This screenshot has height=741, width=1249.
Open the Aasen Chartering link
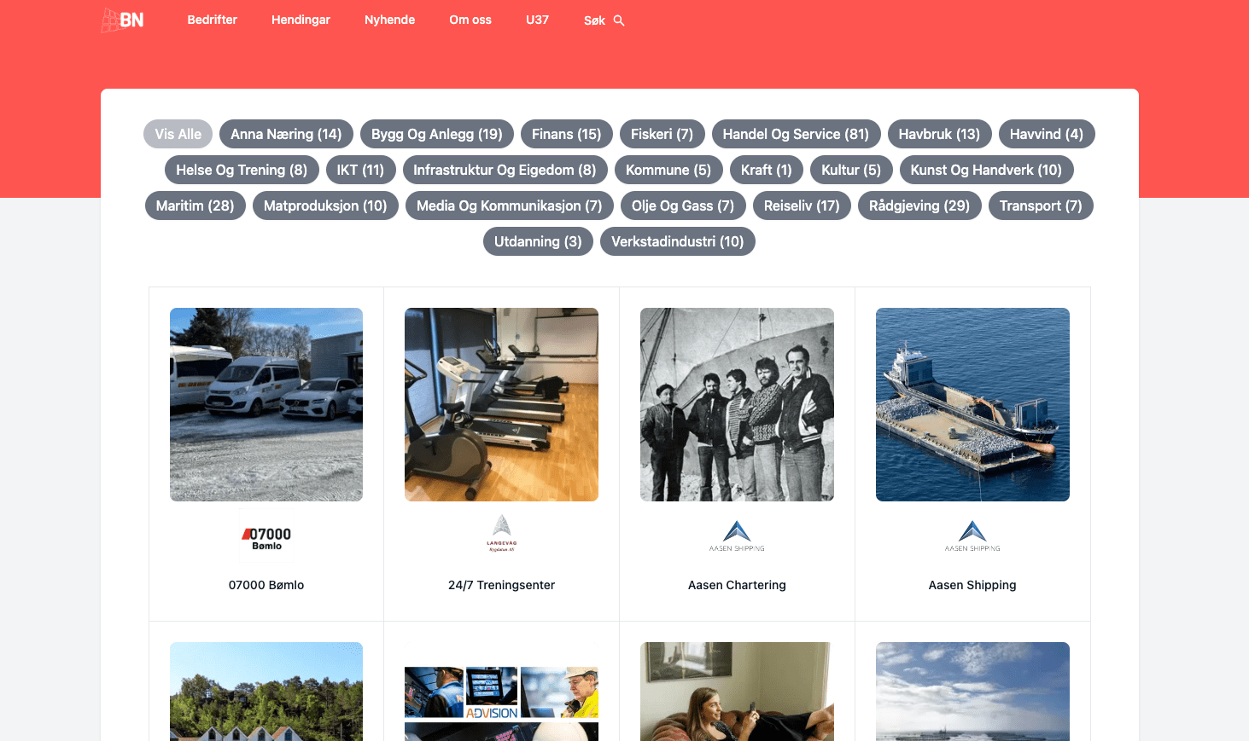737,585
